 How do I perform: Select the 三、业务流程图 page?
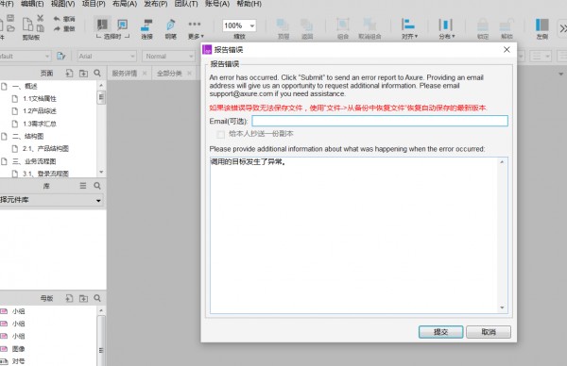(34, 161)
